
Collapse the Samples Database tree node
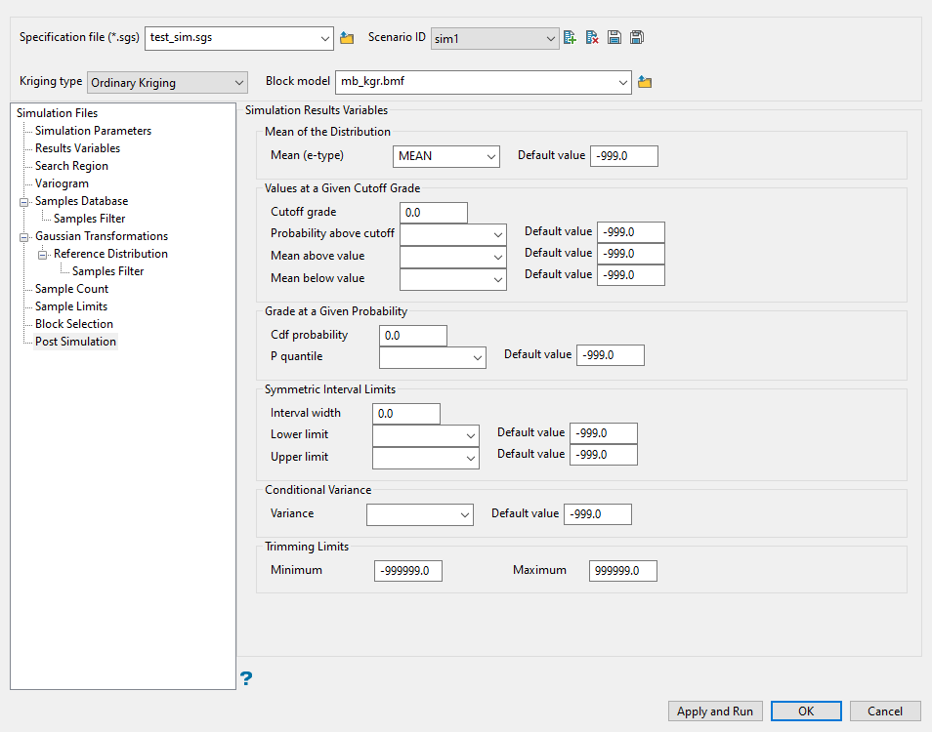[x=24, y=201]
